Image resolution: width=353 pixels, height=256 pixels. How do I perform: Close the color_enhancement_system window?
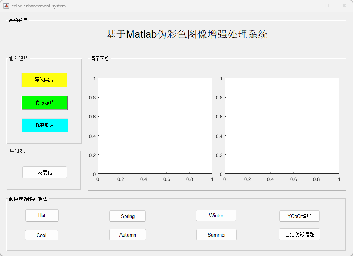coord(344,6)
